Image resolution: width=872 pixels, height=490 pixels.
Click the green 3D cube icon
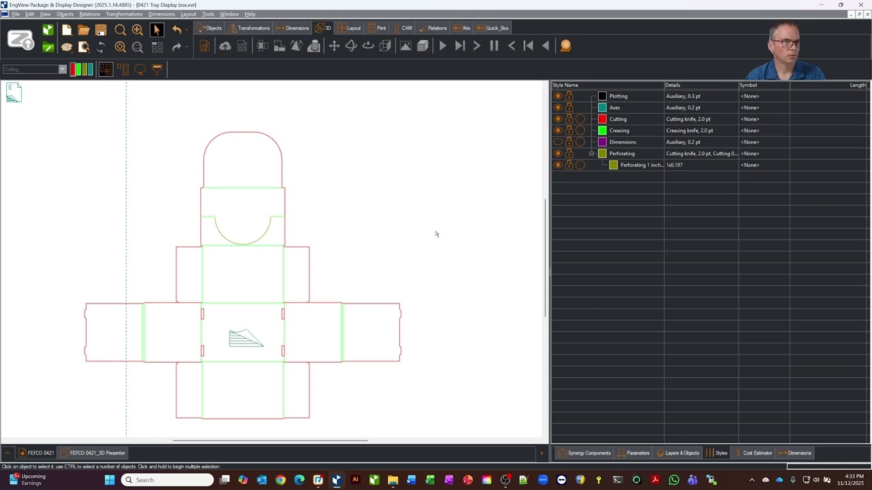coord(48,30)
